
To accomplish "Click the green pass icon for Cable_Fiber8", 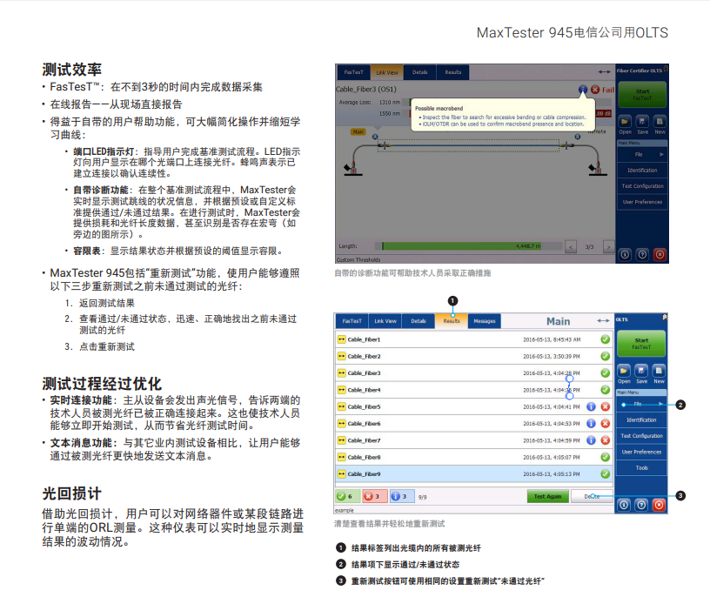I will point(605,457).
